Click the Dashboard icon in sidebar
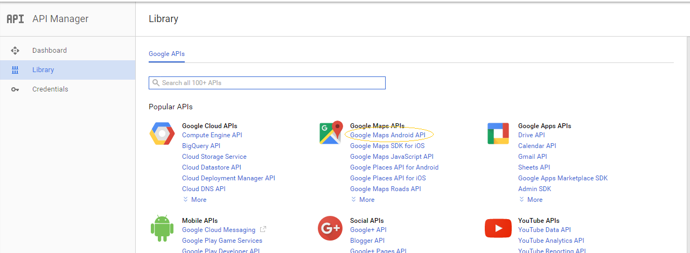 click(15, 51)
